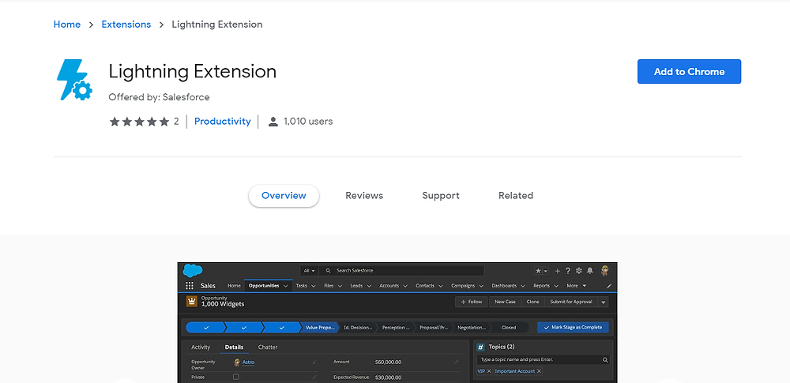Select the Value Propo... path stage
This screenshot has width=790, height=383.
(x=320, y=327)
